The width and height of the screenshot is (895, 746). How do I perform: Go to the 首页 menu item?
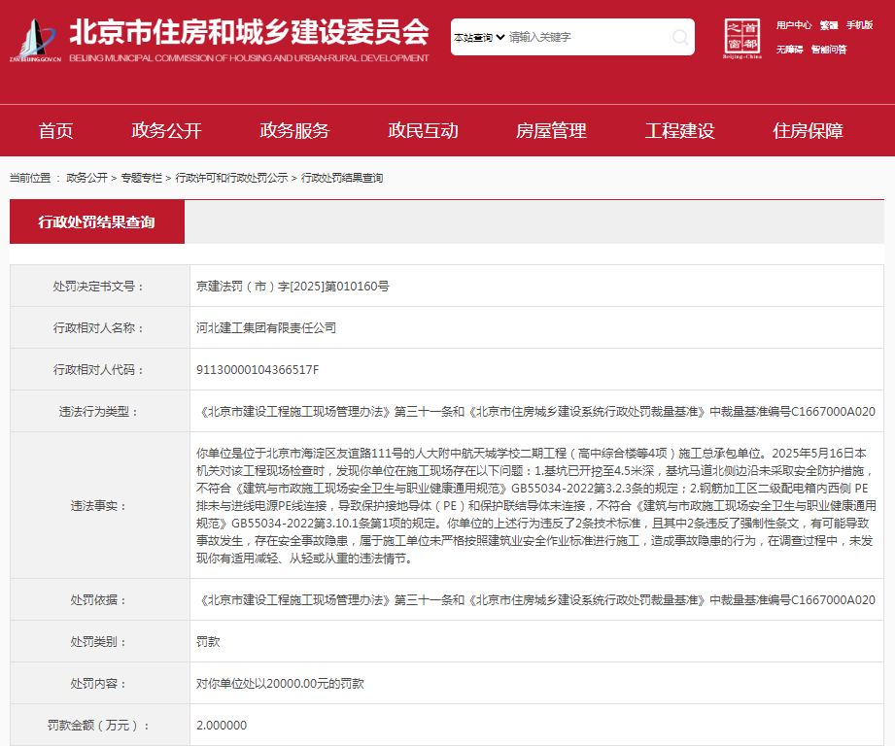coord(56,130)
